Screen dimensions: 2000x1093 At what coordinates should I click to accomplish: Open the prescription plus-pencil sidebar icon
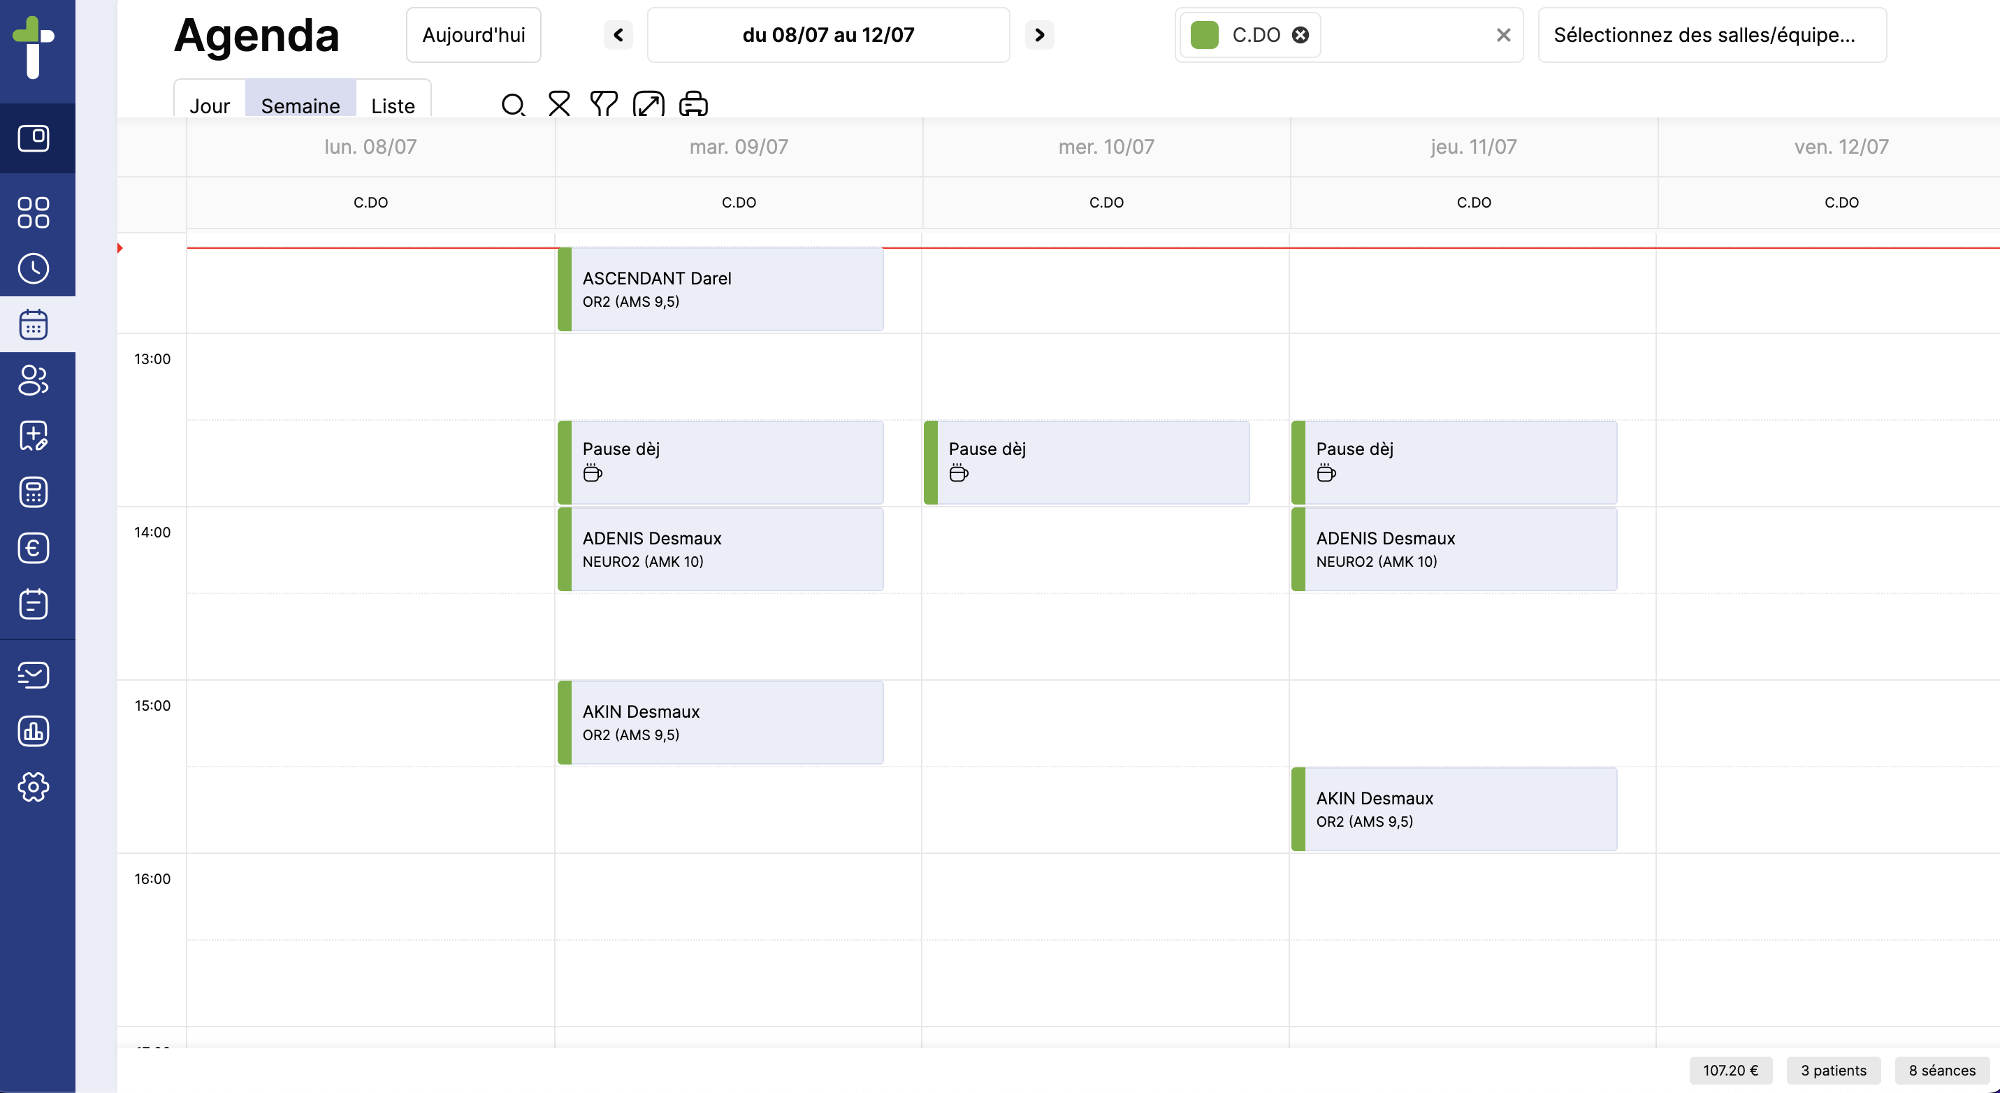click(34, 436)
